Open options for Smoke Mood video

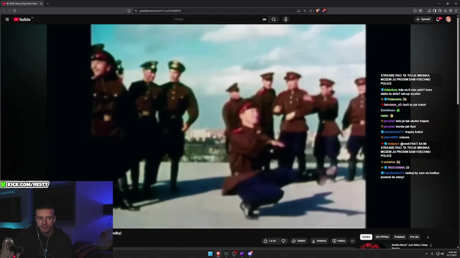pyautogui.click(x=431, y=245)
